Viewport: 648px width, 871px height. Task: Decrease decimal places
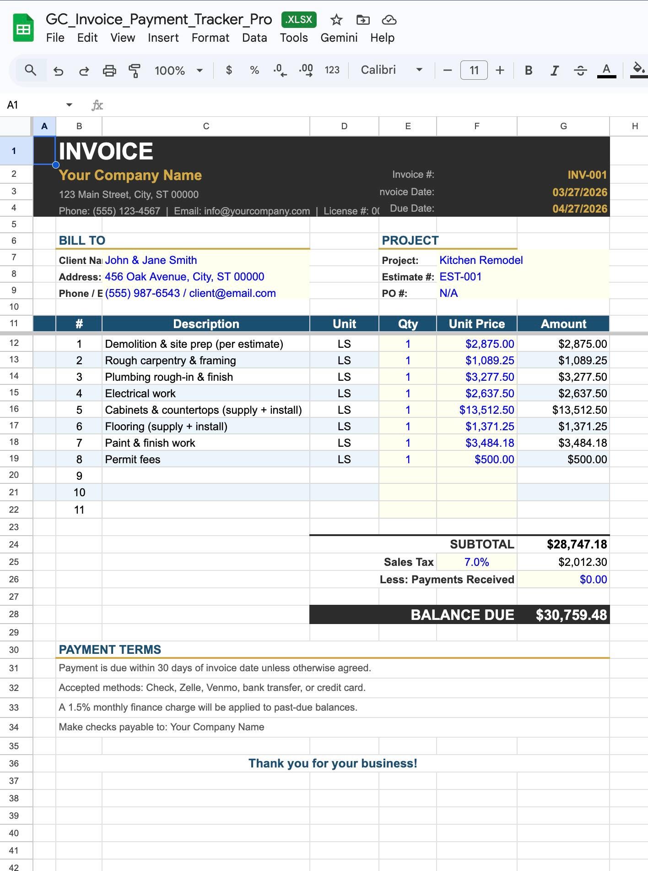280,70
